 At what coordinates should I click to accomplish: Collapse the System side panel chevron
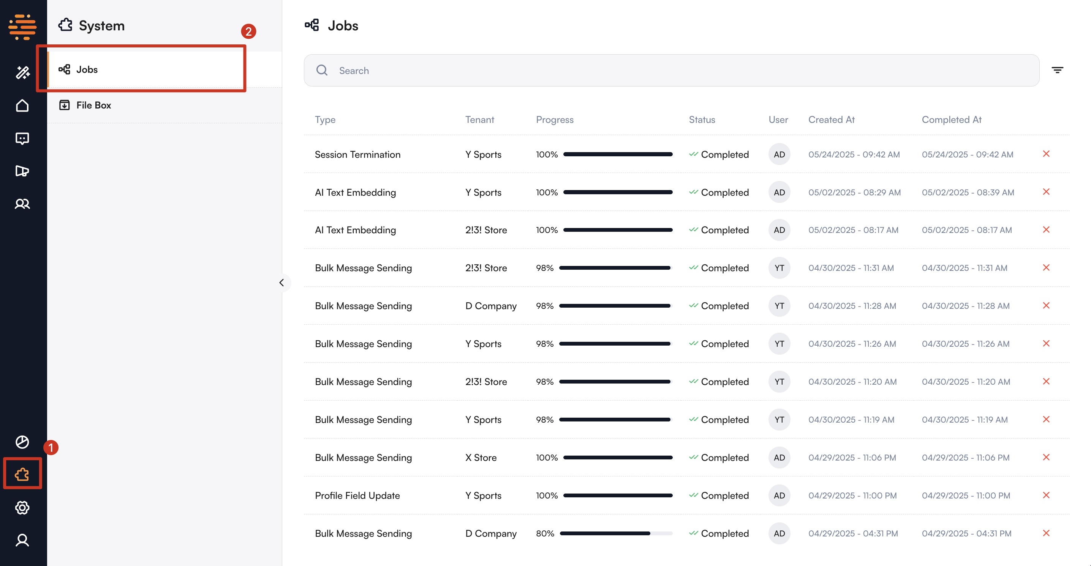click(x=281, y=283)
